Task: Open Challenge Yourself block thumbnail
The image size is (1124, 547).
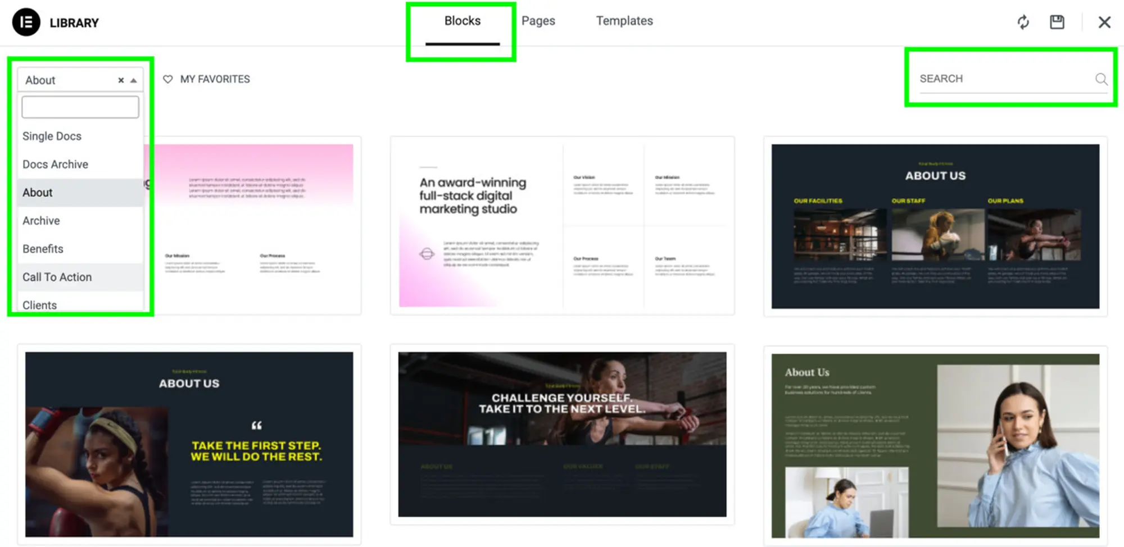Action: [x=562, y=434]
